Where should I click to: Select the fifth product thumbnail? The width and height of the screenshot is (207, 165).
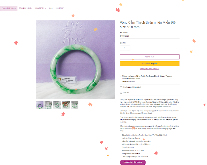[x=75, y=105]
